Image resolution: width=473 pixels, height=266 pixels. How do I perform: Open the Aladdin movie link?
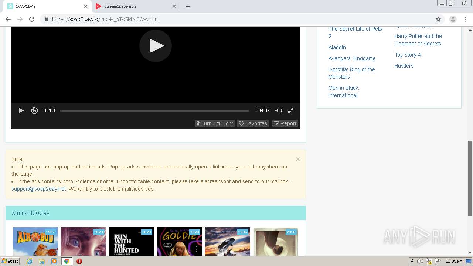tap(337, 47)
